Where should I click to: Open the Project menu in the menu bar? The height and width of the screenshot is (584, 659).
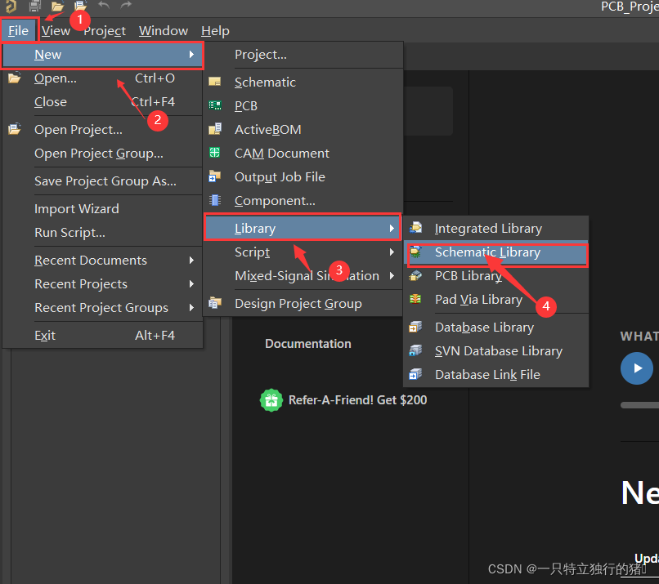point(105,31)
